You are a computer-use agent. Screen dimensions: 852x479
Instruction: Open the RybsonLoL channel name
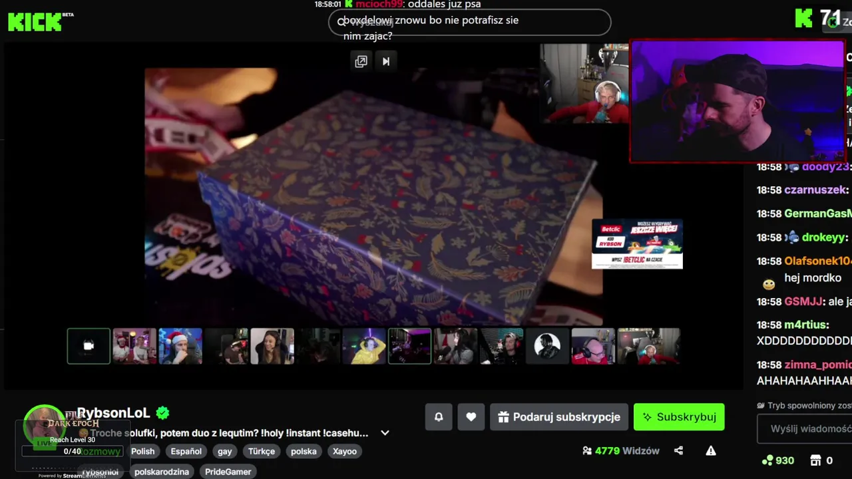113,413
